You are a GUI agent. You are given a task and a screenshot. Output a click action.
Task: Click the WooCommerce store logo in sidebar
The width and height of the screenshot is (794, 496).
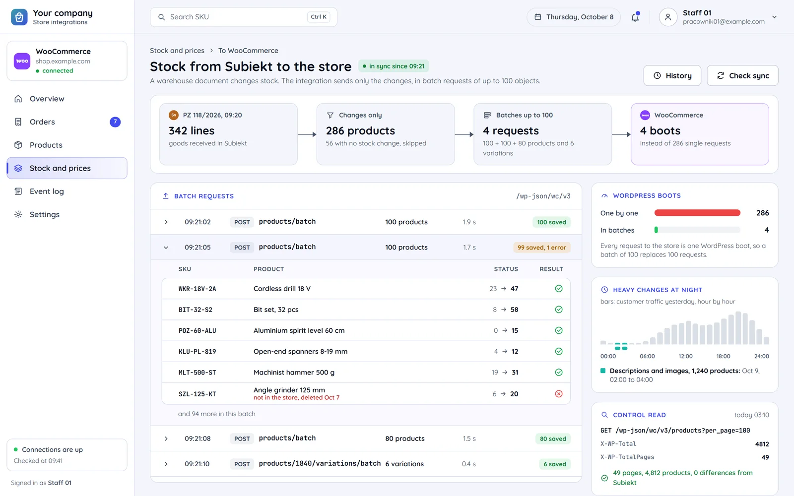coord(22,61)
